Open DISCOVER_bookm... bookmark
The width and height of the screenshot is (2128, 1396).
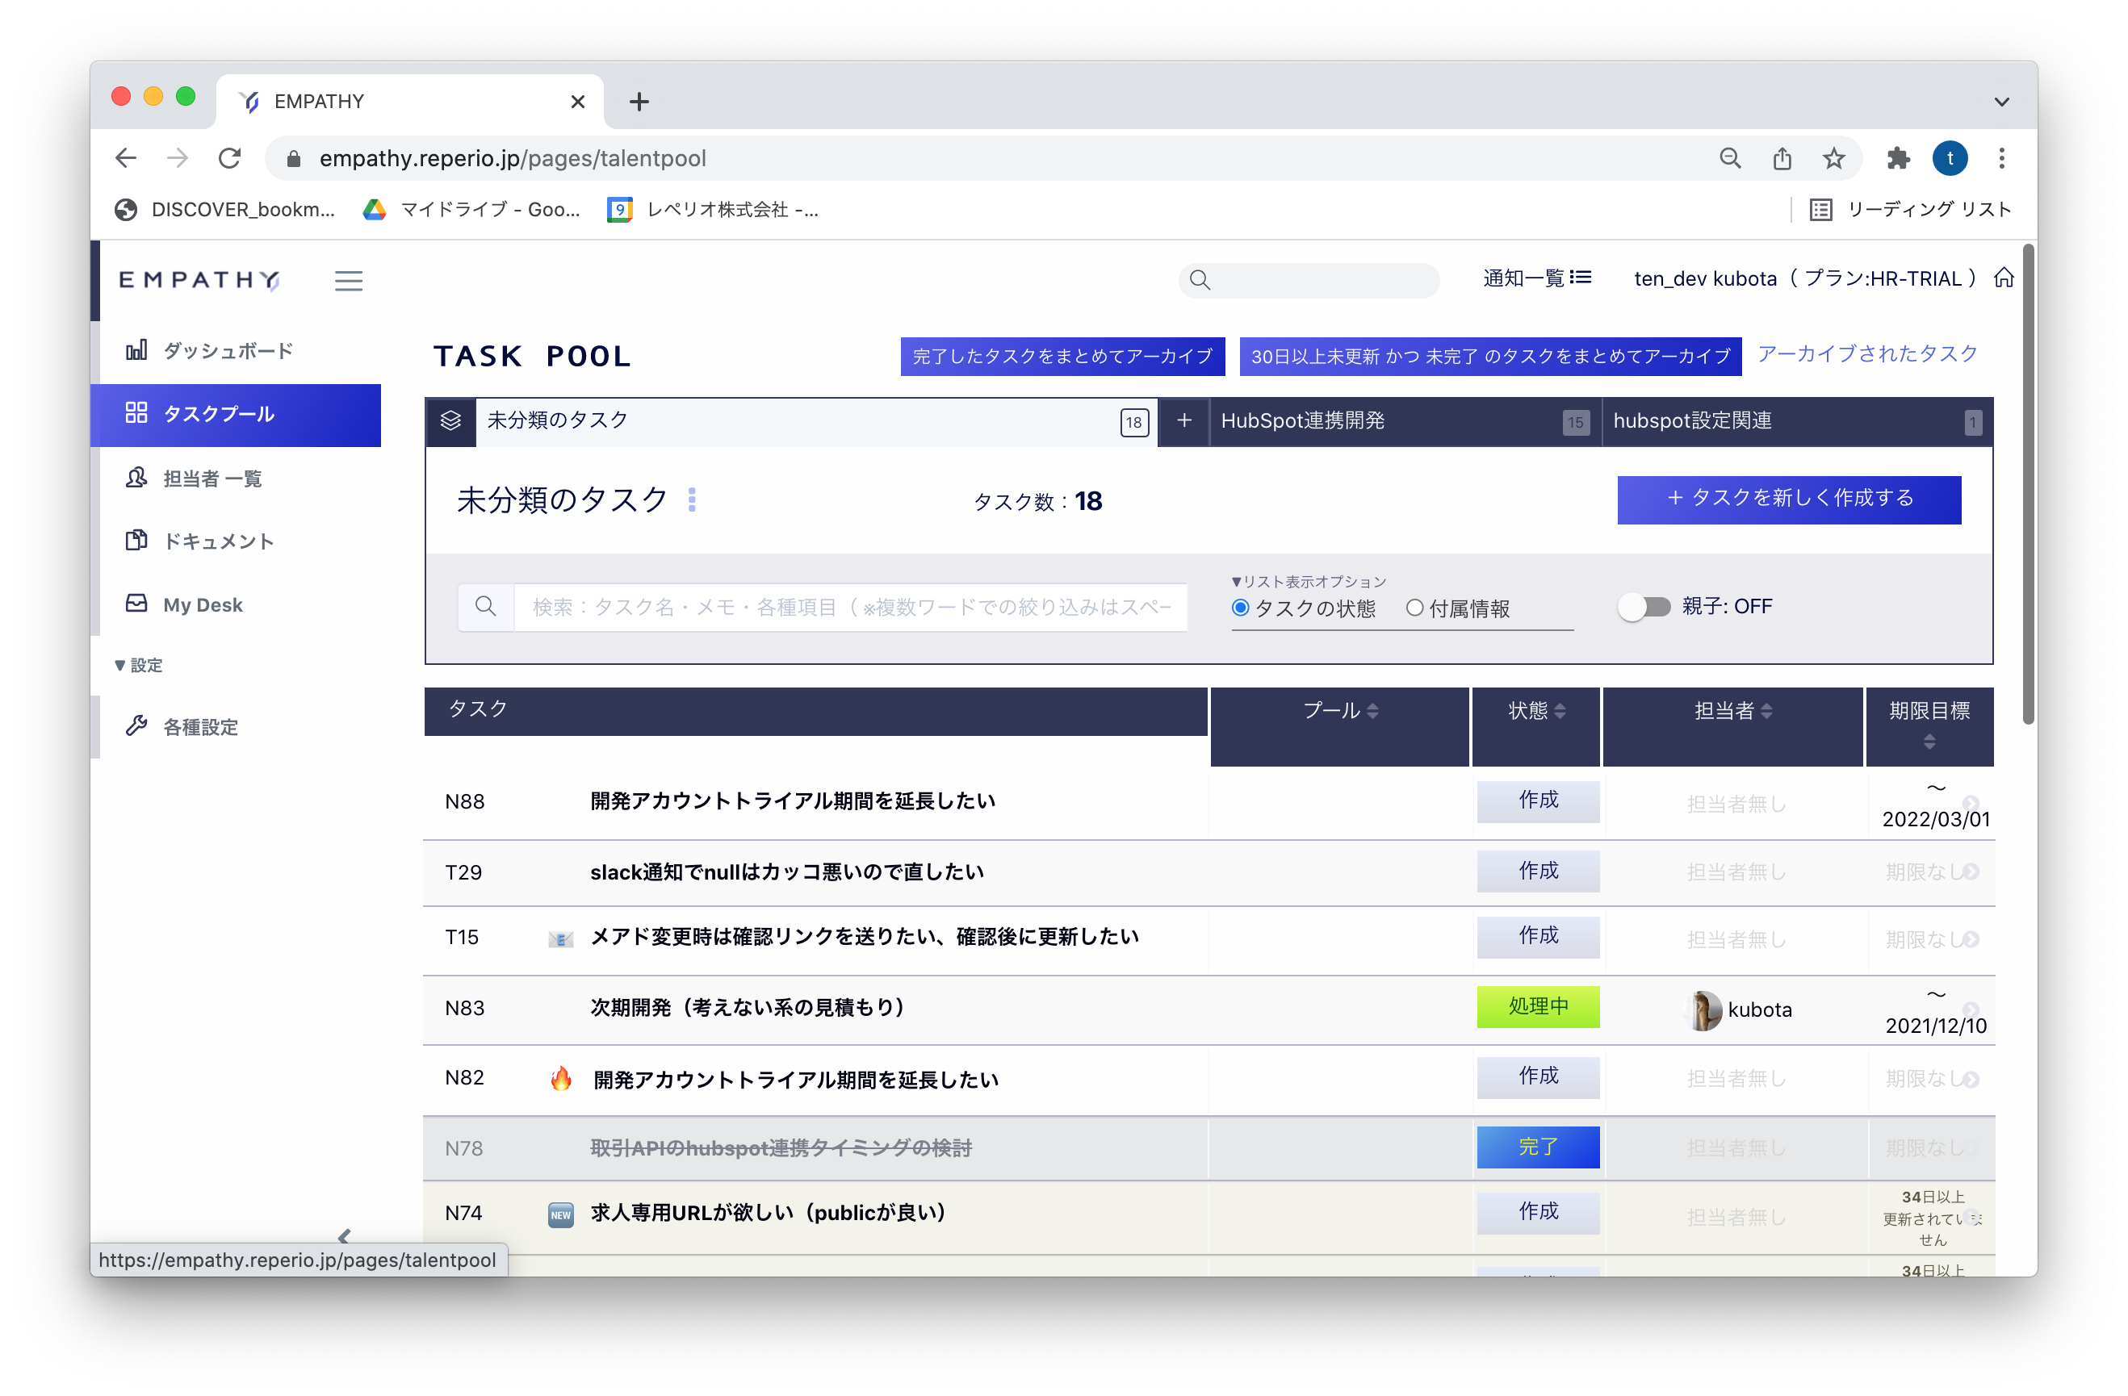225,209
